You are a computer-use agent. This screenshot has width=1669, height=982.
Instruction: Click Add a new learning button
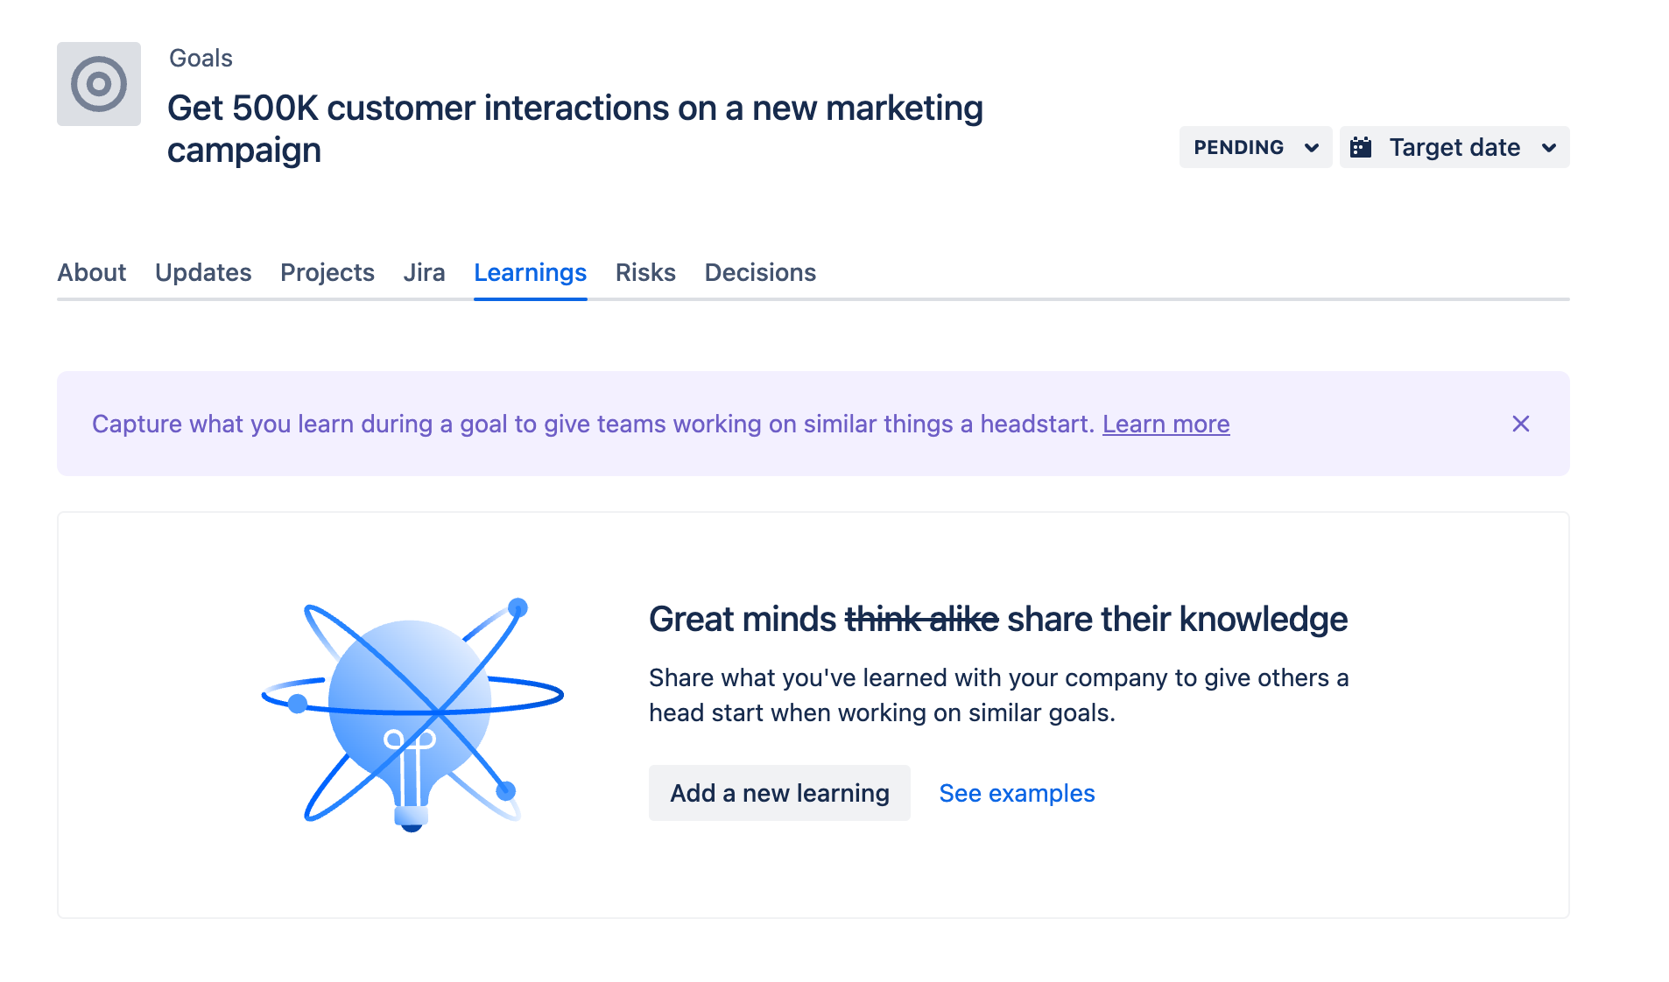(779, 793)
